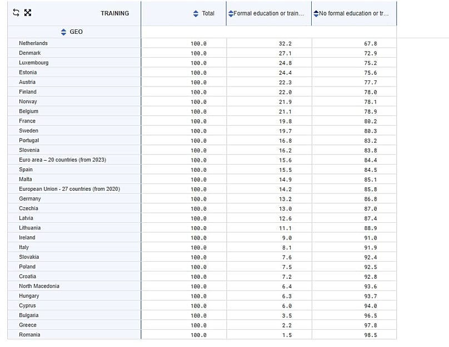449x347 pixels.
Task: Select the Romania row label
Action: [29, 335]
